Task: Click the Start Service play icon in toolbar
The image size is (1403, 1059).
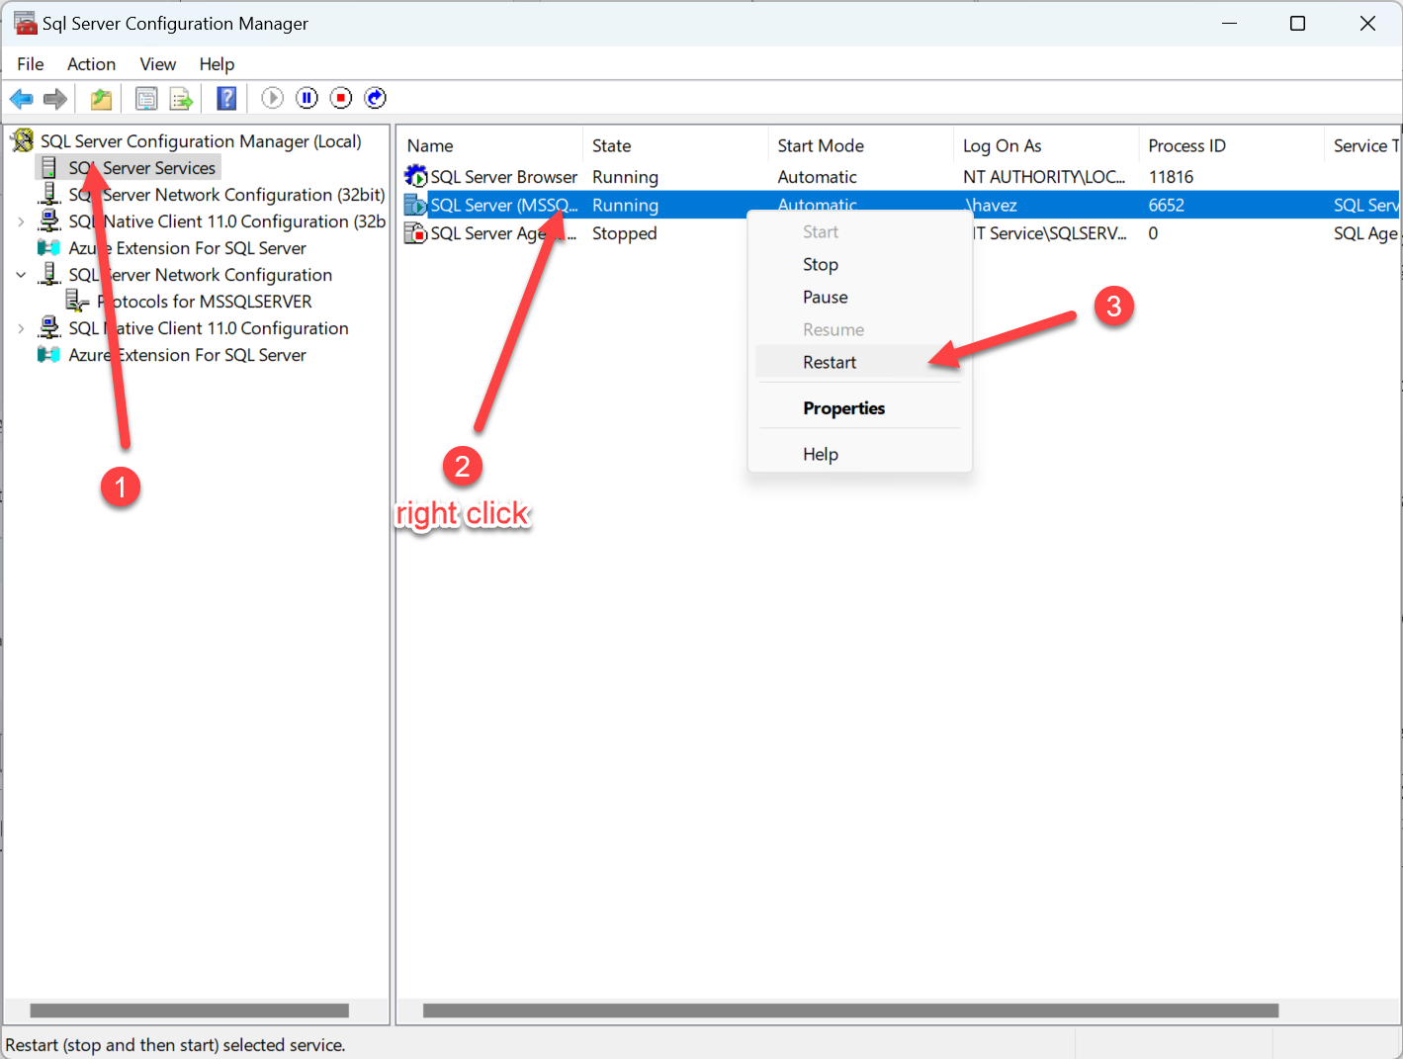Action: coord(273,98)
